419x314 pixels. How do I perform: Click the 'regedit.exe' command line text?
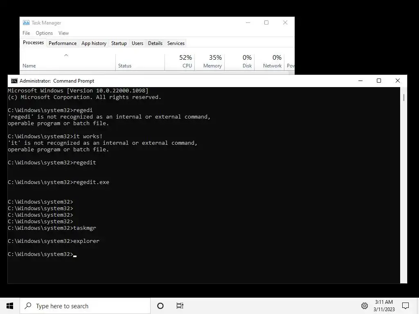(91, 182)
